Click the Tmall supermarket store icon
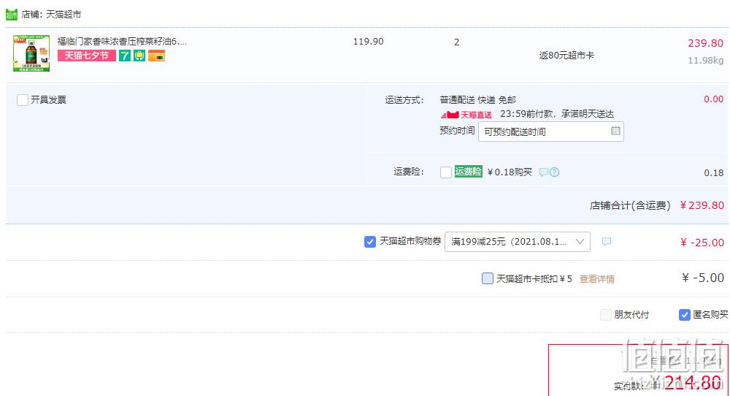 click(x=12, y=15)
